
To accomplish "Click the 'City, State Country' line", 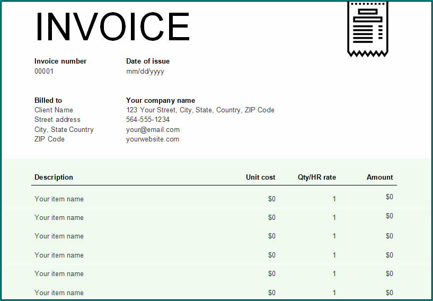I will [x=64, y=129].
